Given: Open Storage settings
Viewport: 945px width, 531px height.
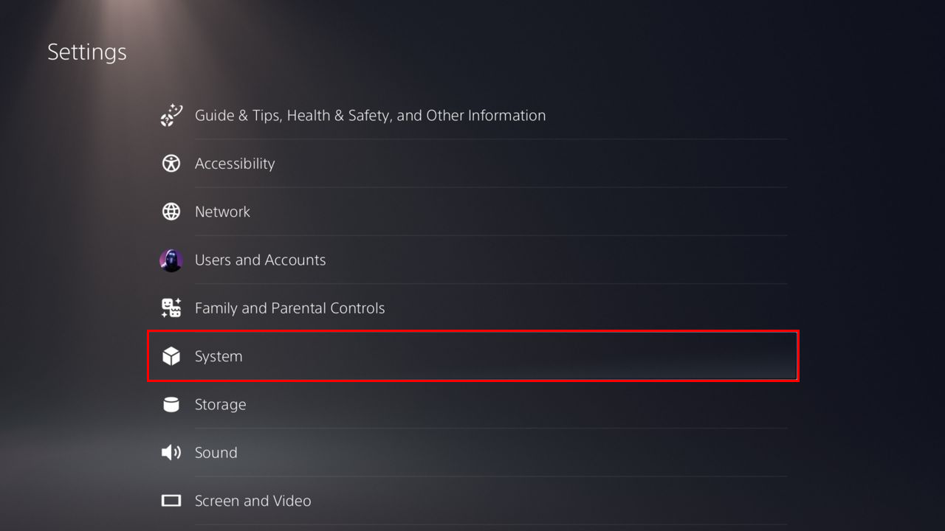Looking at the screenshot, I should point(220,404).
